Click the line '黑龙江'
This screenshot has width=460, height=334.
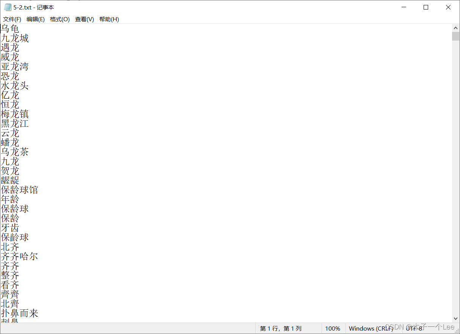click(x=15, y=123)
